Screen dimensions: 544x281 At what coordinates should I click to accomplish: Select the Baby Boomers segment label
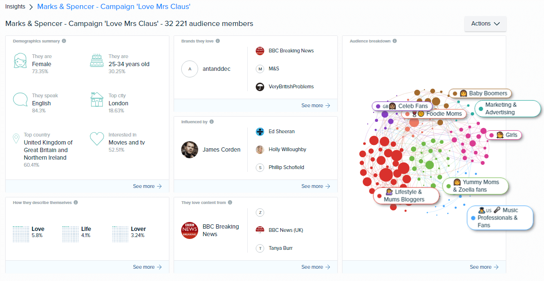(x=480, y=94)
